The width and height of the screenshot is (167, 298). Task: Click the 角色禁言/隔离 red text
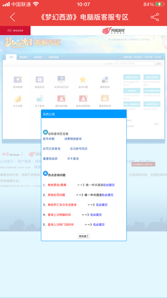[57, 185]
